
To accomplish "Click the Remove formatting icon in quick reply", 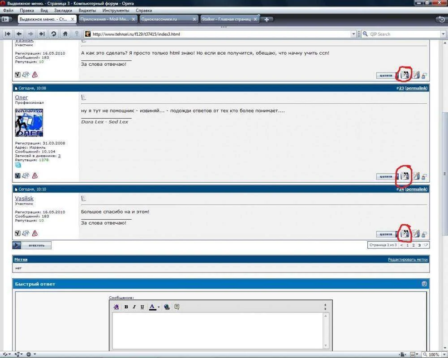I will click(x=116, y=307).
